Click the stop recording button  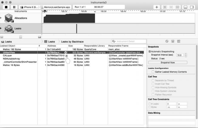[6, 7]
